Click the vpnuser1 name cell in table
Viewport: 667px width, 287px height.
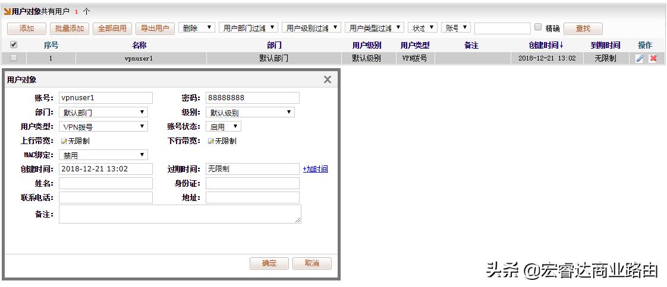(x=141, y=58)
